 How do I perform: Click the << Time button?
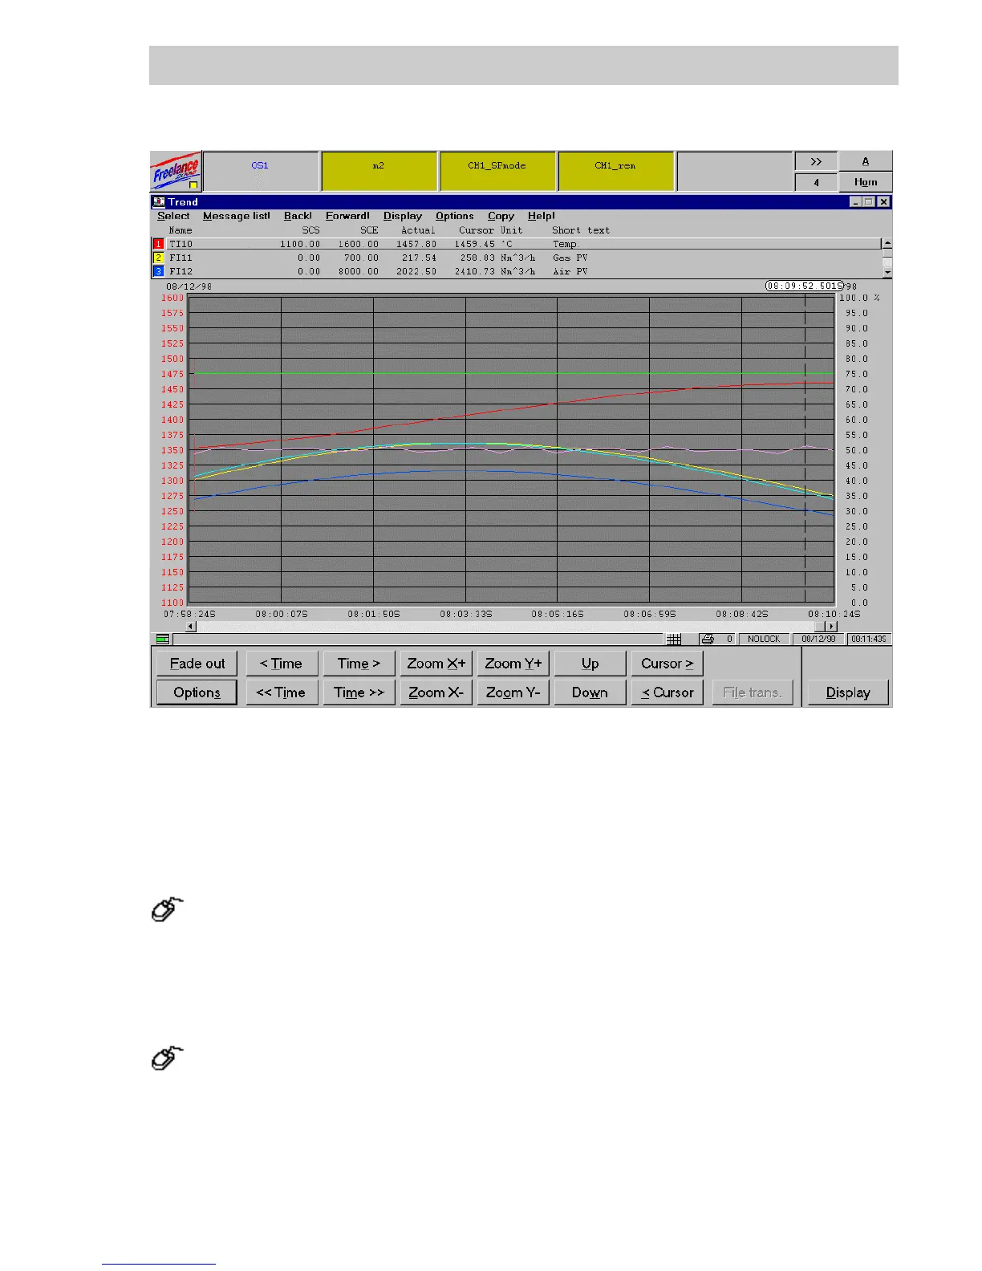click(x=282, y=692)
